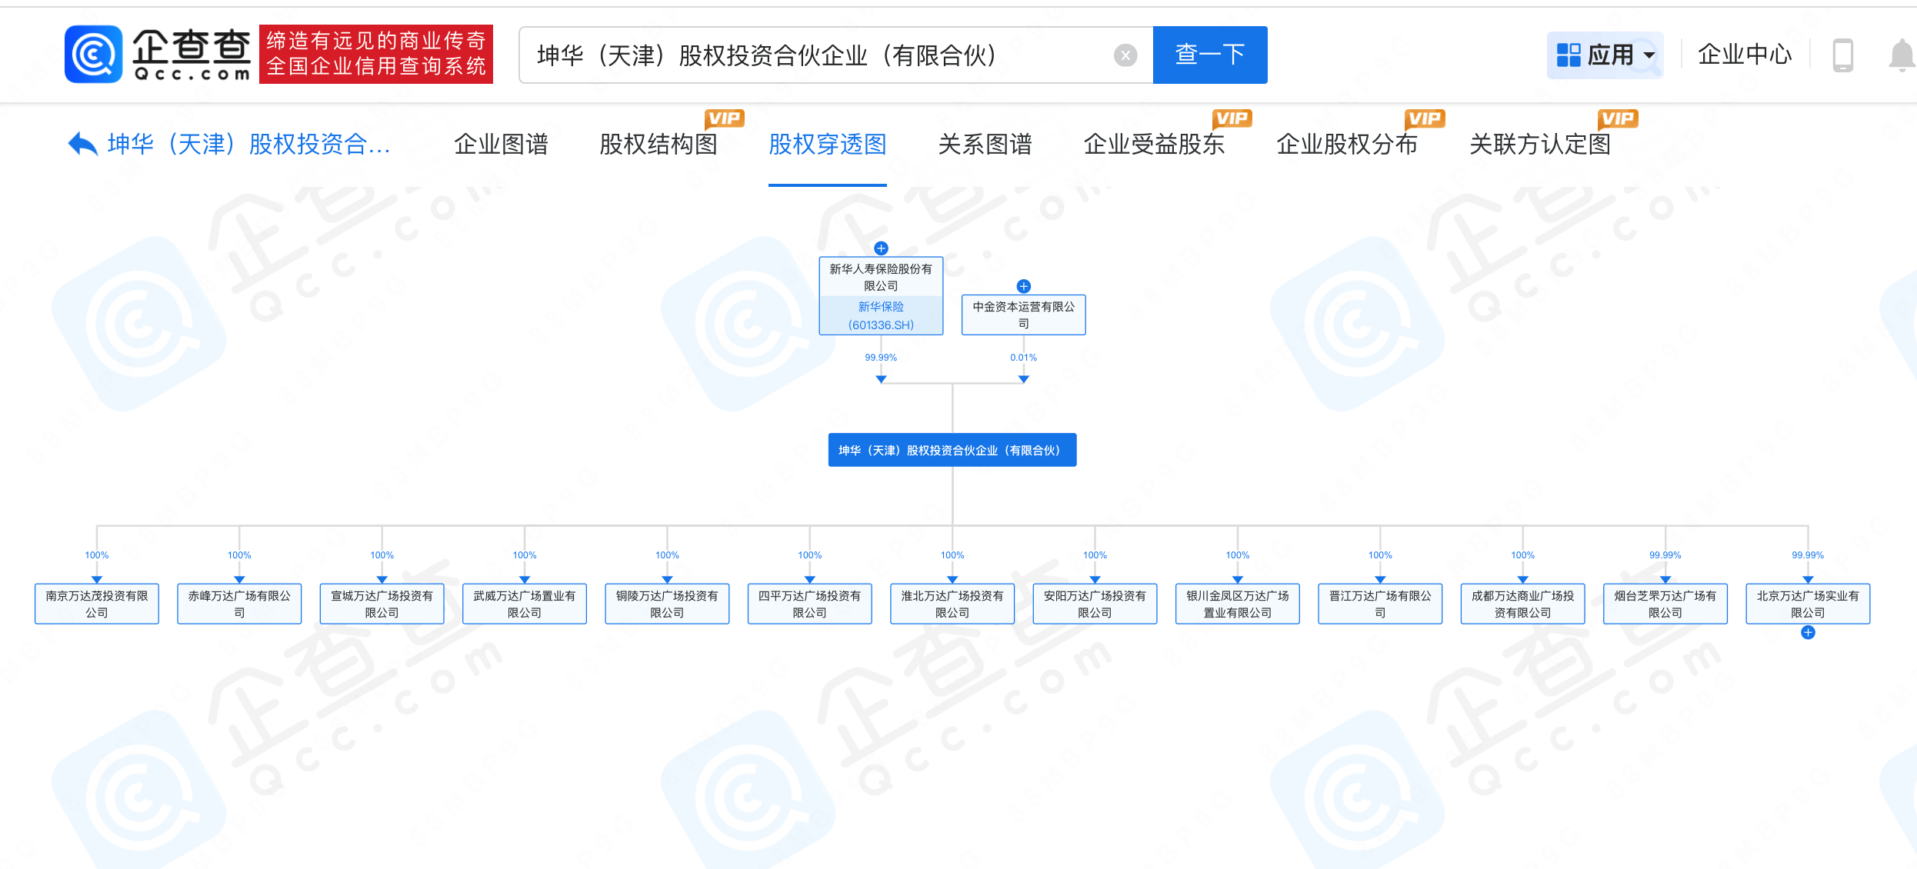The image size is (1917, 869).
Task: Click the 武威万达广场置业有限公司 node
Action: coord(525,604)
